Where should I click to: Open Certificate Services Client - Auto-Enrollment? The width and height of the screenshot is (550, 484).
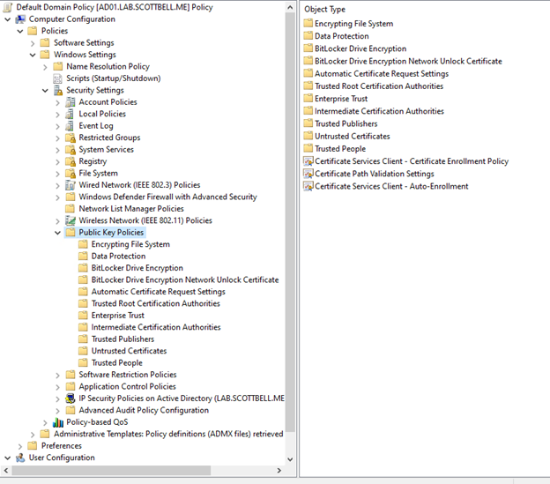pos(391,186)
